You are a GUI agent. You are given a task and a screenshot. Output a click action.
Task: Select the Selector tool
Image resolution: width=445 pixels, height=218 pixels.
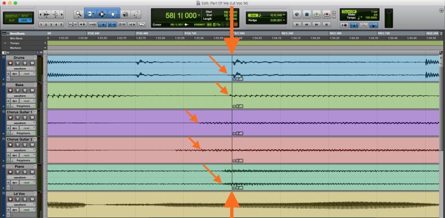click(x=102, y=14)
